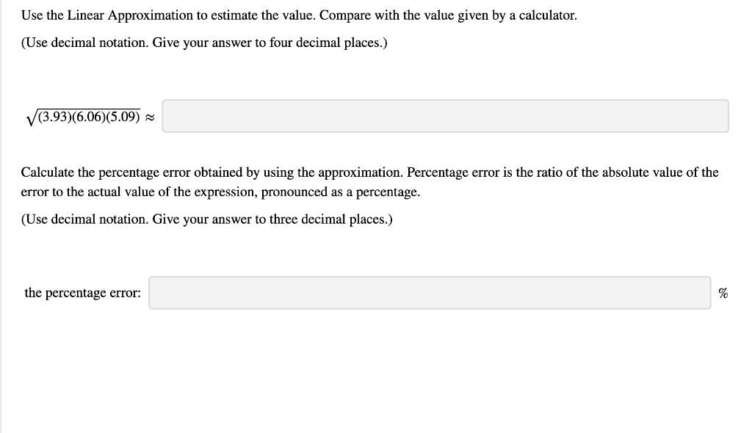Image resolution: width=752 pixels, height=433 pixels.
Task: Click the approximation symbol beside the radical
Action: (149, 116)
